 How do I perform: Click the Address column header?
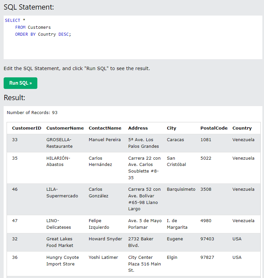point(138,128)
